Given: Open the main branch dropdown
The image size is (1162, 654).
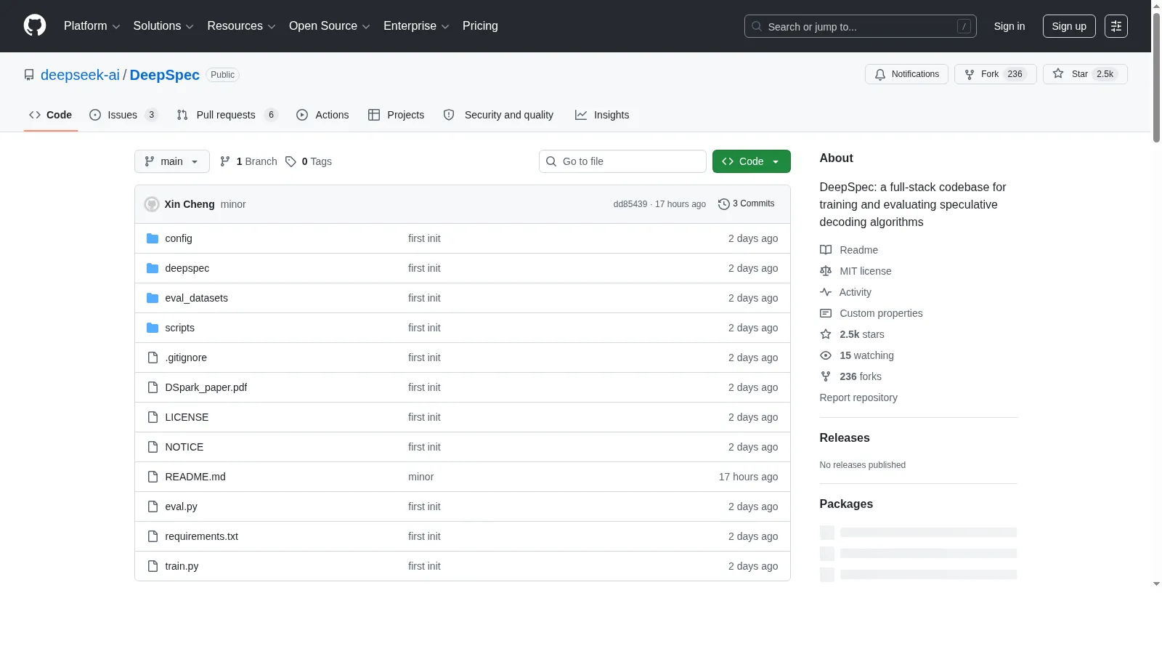Looking at the screenshot, I should click(x=172, y=161).
